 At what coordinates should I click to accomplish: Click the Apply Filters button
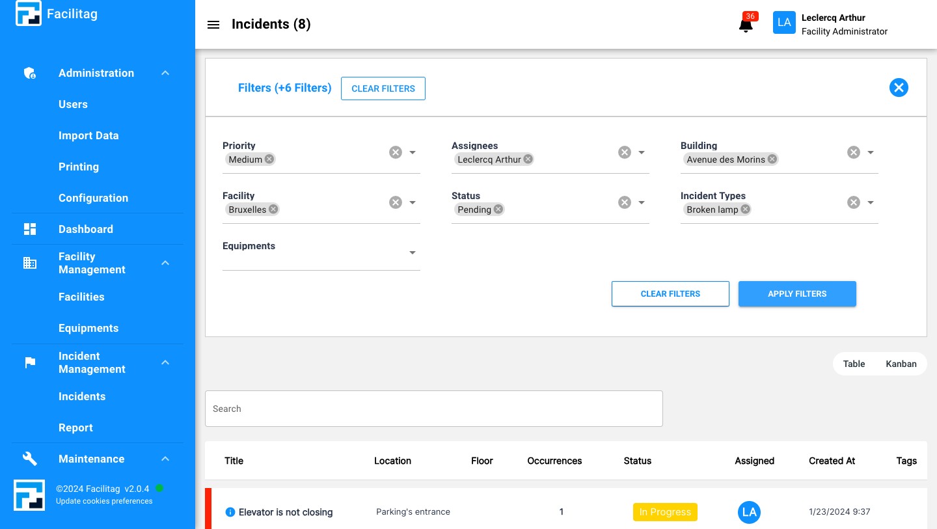click(x=797, y=294)
